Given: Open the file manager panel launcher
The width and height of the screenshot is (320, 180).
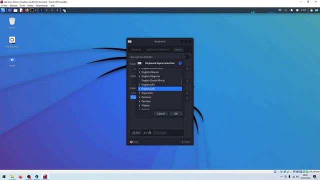Looking at the screenshot, I should coord(15,10).
